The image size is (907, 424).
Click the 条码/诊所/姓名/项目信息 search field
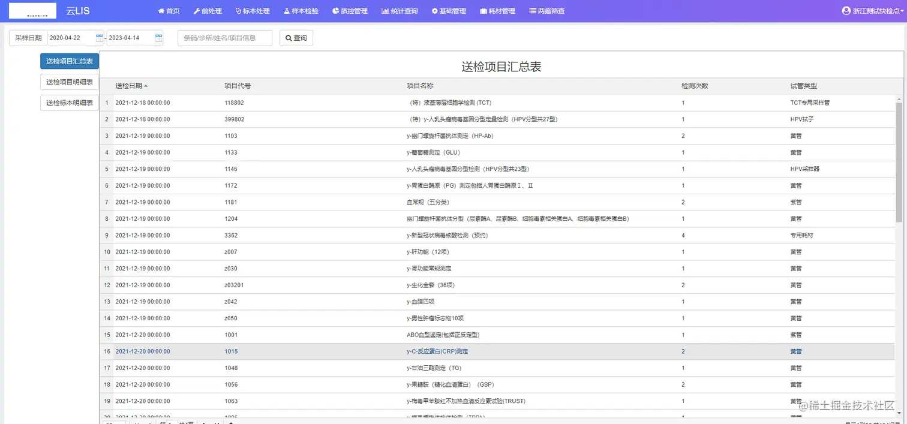click(224, 37)
